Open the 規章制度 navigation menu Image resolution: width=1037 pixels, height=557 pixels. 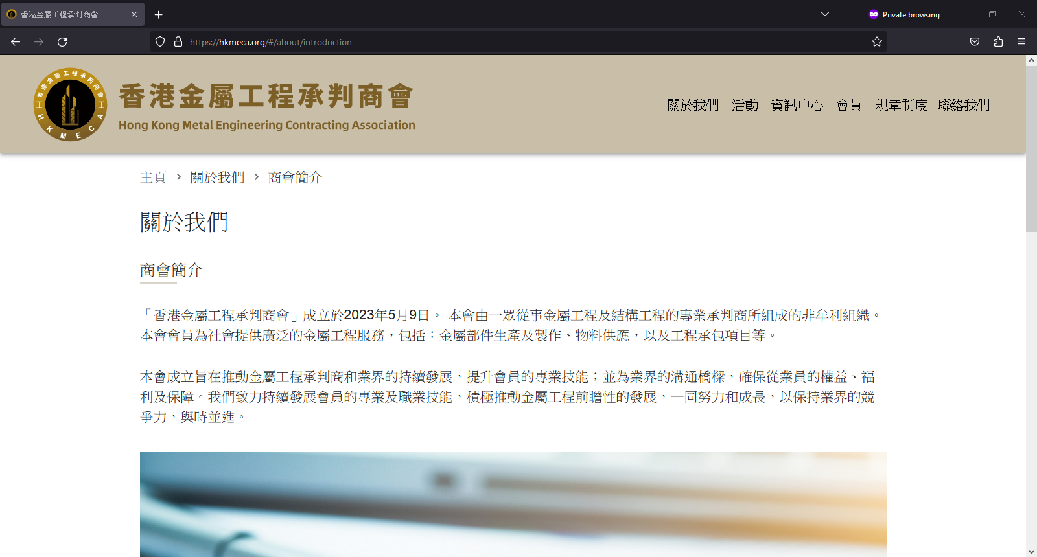(x=901, y=105)
